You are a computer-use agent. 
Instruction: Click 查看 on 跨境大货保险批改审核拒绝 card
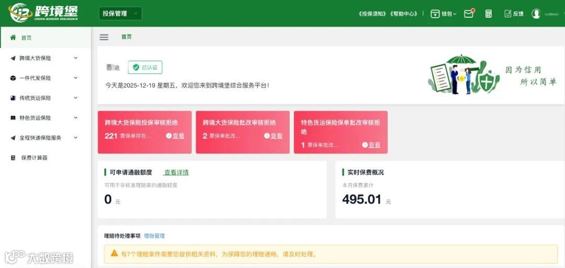273,136
